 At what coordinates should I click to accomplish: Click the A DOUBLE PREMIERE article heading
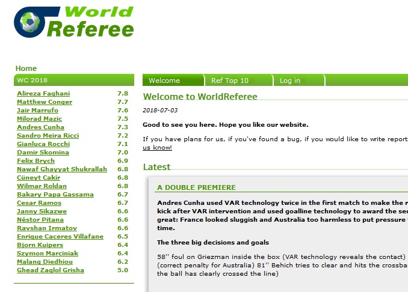coord(196,187)
